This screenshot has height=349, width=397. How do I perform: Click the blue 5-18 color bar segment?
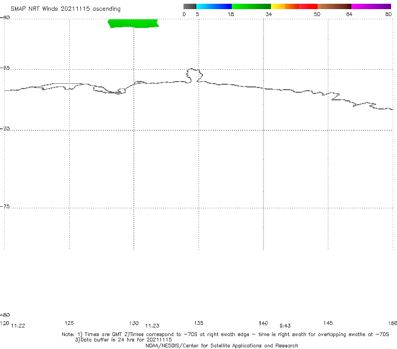coord(214,6)
